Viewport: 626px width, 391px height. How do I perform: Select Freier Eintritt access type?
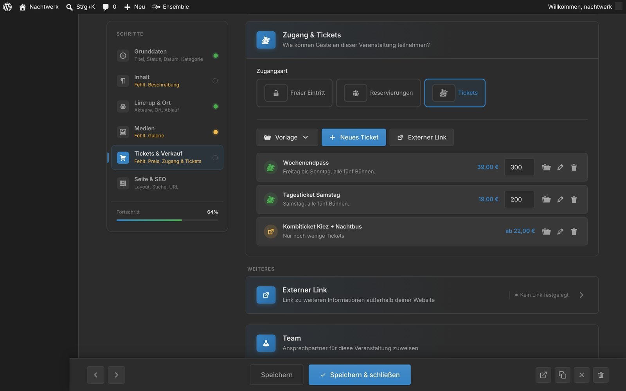294,93
